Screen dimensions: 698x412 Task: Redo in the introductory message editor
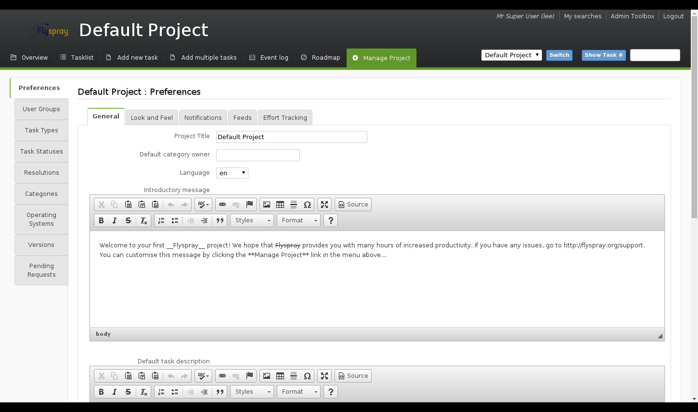(x=184, y=205)
